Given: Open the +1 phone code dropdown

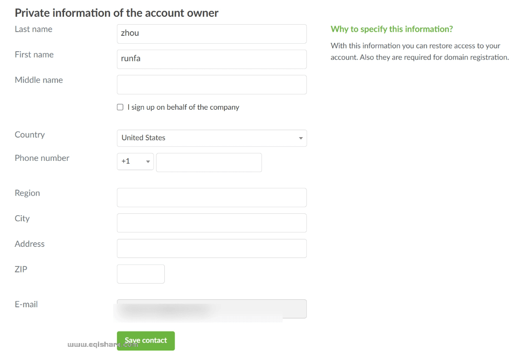Looking at the screenshot, I should point(135,161).
